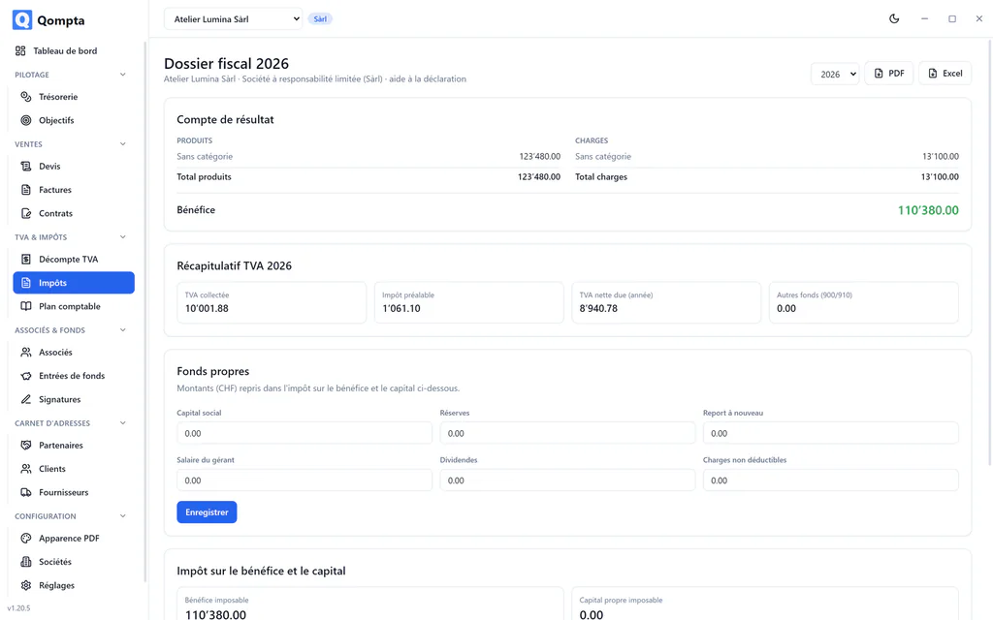Click the Tableau de bord dashboard icon
This screenshot has width=993, height=620.
[20, 50]
